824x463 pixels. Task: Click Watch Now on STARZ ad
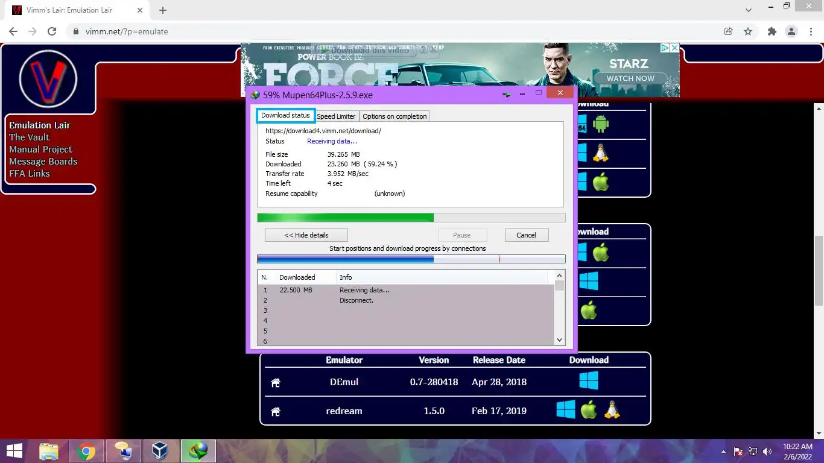point(630,78)
